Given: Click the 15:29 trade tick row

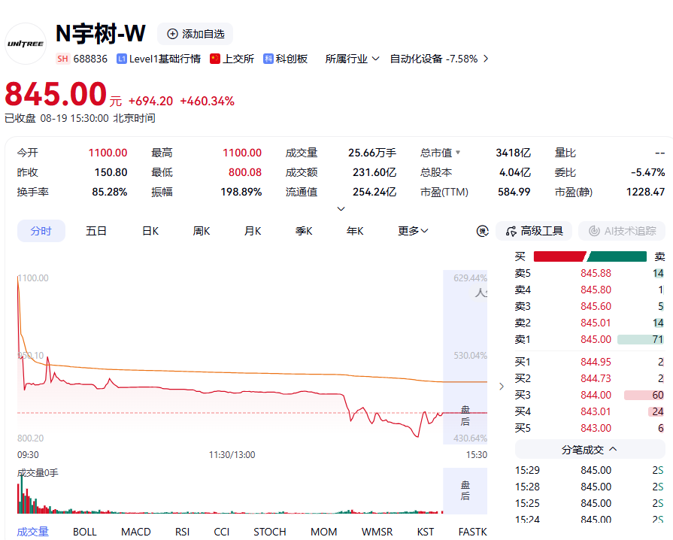Looking at the screenshot, I should (590, 470).
